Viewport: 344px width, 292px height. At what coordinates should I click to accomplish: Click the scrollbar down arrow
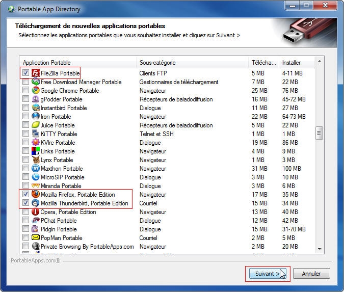tap(320, 249)
